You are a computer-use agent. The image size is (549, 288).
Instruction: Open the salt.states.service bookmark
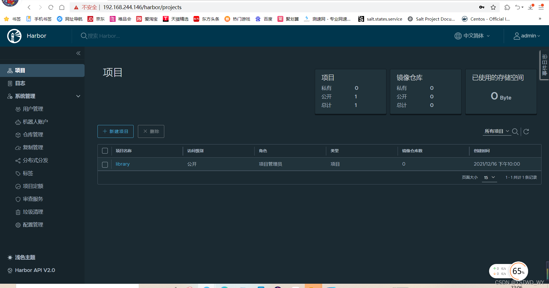pos(380,19)
